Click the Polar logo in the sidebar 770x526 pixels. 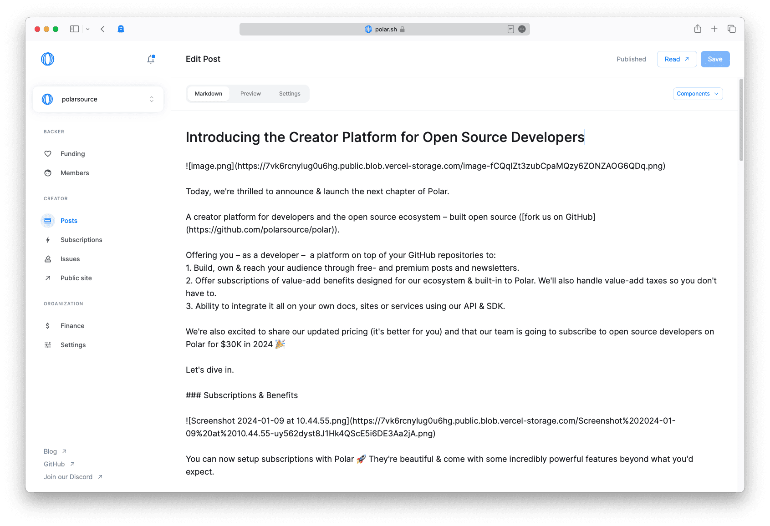tap(48, 59)
